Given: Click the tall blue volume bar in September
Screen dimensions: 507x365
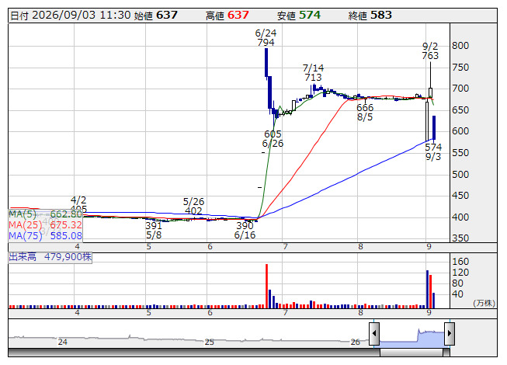Looking at the screenshot, I should [427, 290].
